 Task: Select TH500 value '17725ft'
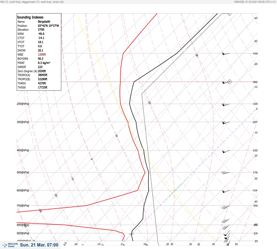(x=43, y=87)
